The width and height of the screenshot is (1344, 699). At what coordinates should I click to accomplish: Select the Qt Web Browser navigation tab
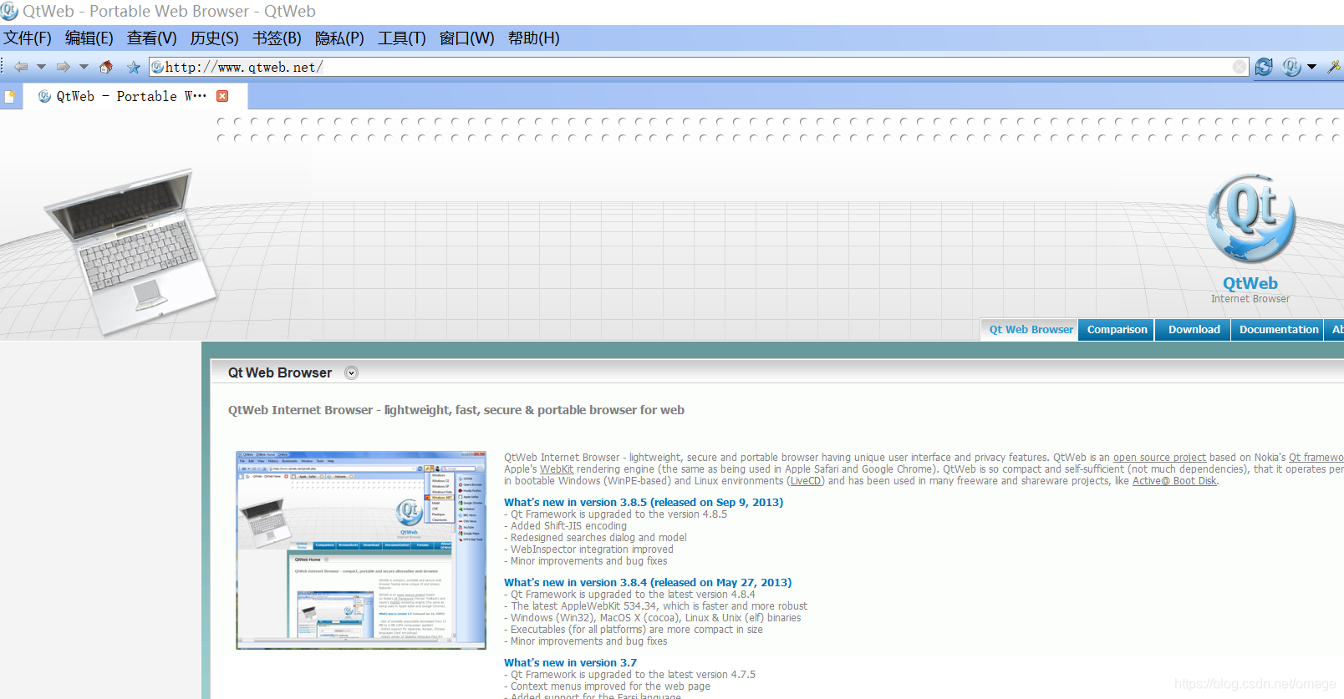[x=1031, y=330]
